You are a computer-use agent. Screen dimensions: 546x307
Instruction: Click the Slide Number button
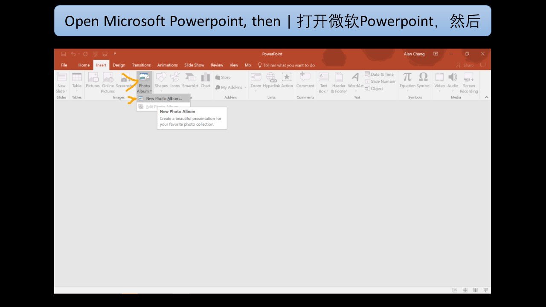point(380,81)
